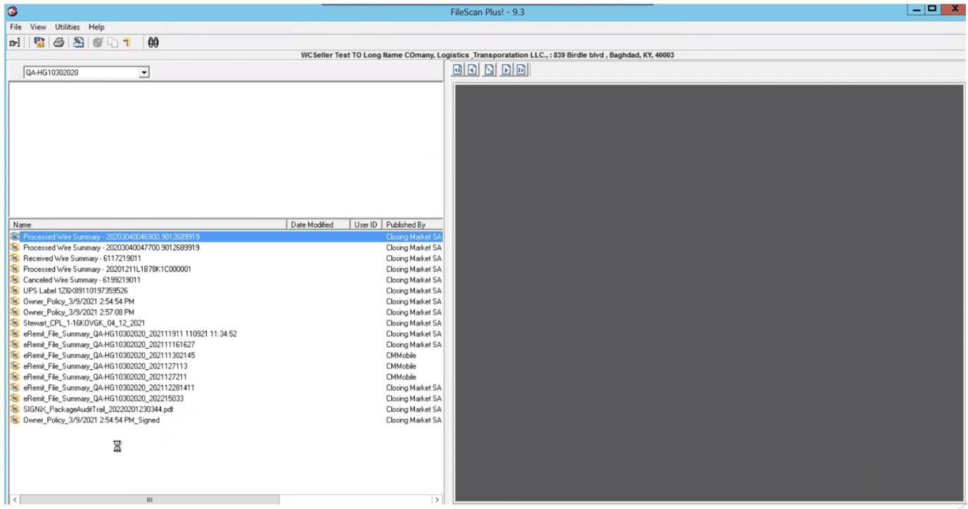Select eRemit_File_Summary ending 202215033
The height and width of the screenshot is (509, 968).
pos(103,398)
